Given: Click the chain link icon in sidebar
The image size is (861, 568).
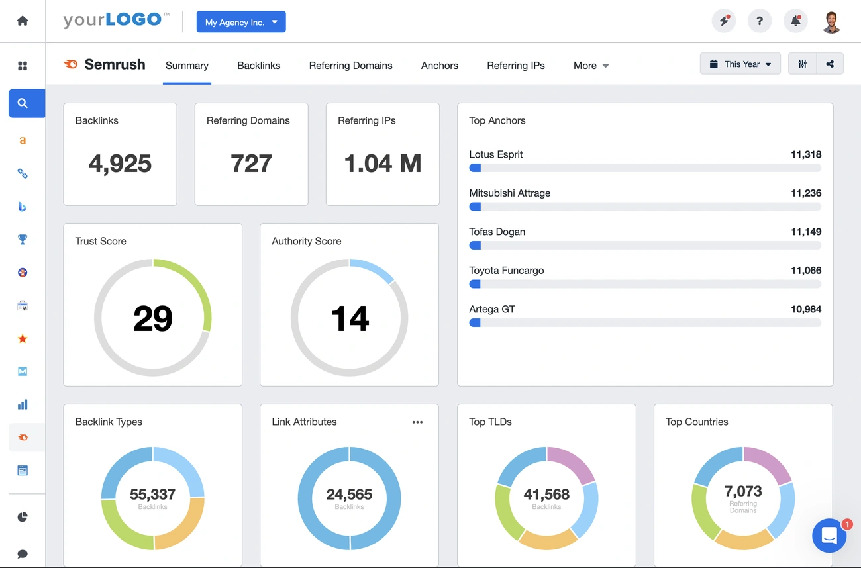Looking at the screenshot, I should click(x=23, y=173).
